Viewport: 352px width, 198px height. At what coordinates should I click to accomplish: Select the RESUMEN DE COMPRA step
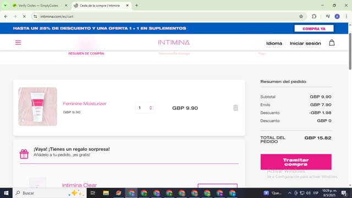86,53
